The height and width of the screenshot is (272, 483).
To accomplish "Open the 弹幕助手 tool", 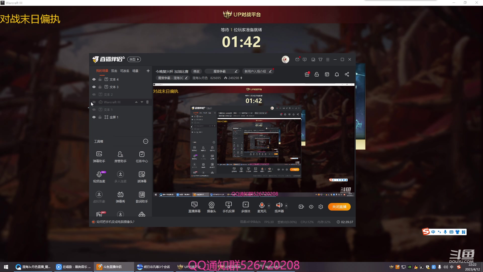I will click(99, 157).
